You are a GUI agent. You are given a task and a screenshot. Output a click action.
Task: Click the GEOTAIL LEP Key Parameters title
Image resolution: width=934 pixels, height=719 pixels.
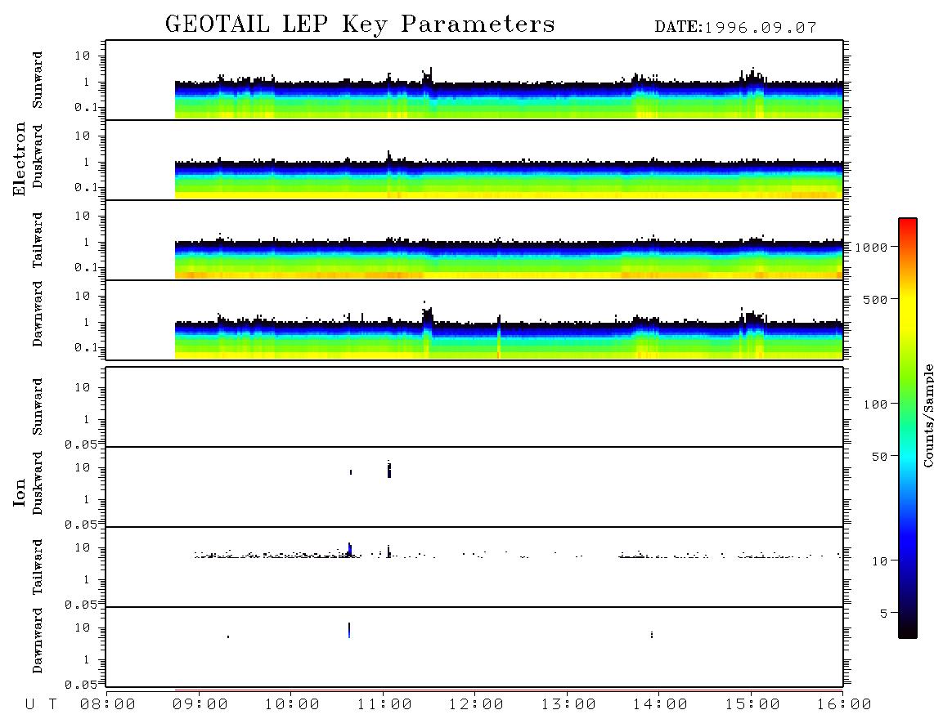pyautogui.click(x=360, y=25)
